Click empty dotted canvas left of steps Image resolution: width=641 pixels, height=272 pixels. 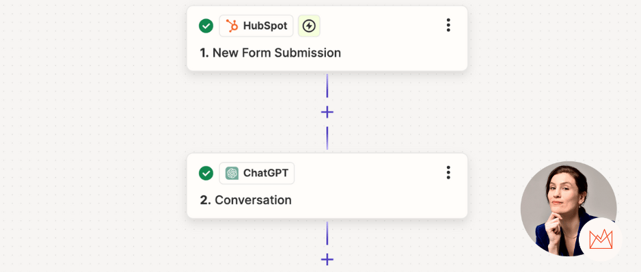(90, 135)
